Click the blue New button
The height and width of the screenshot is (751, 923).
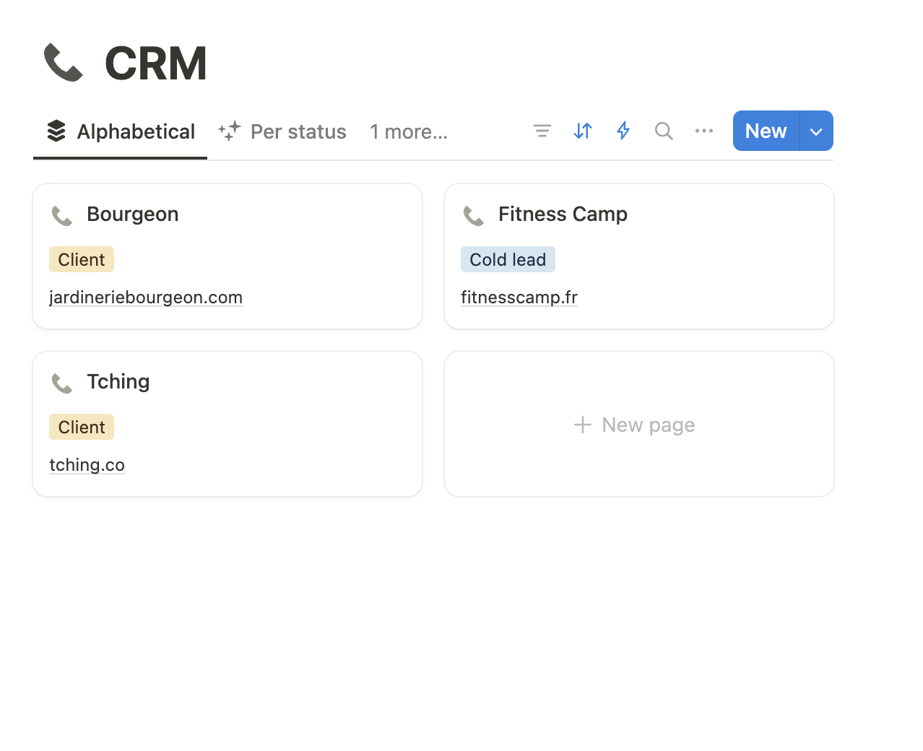[x=766, y=131]
